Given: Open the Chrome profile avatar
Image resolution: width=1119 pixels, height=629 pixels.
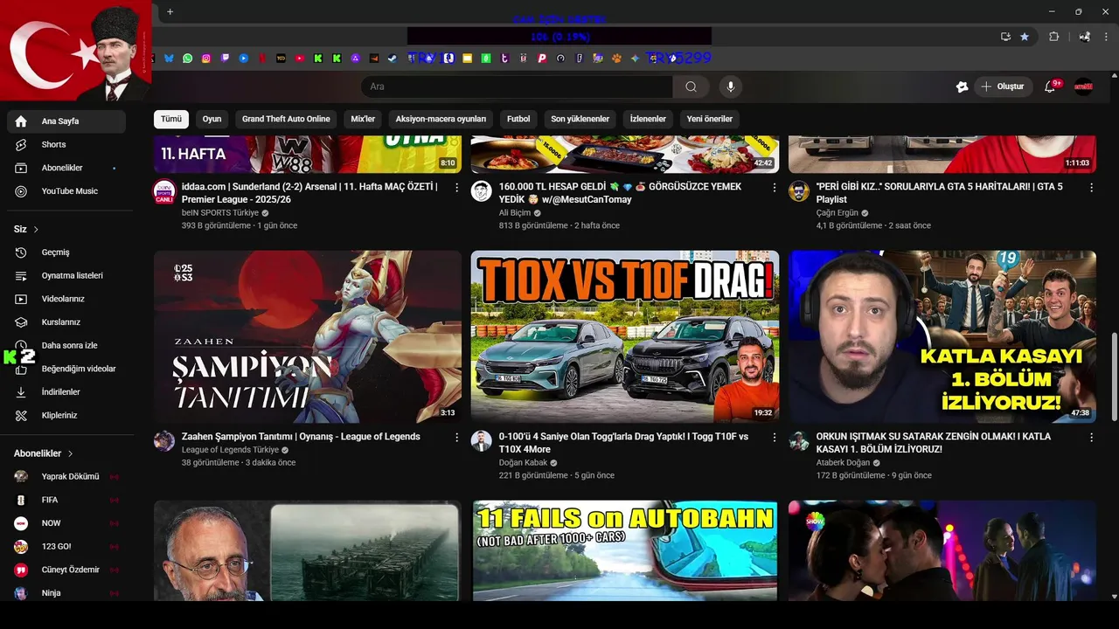Looking at the screenshot, I should (1084, 37).
